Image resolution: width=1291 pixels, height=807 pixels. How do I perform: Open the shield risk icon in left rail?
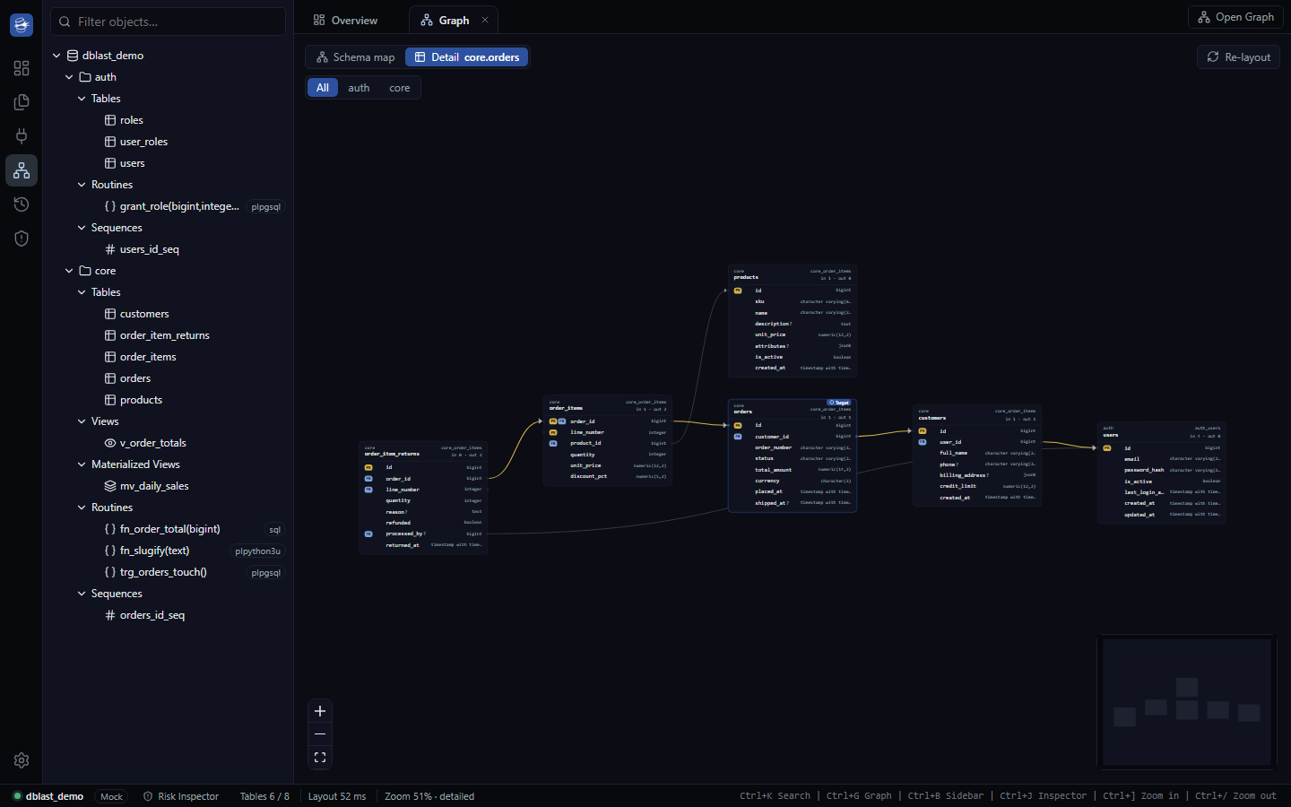[22, 239]
